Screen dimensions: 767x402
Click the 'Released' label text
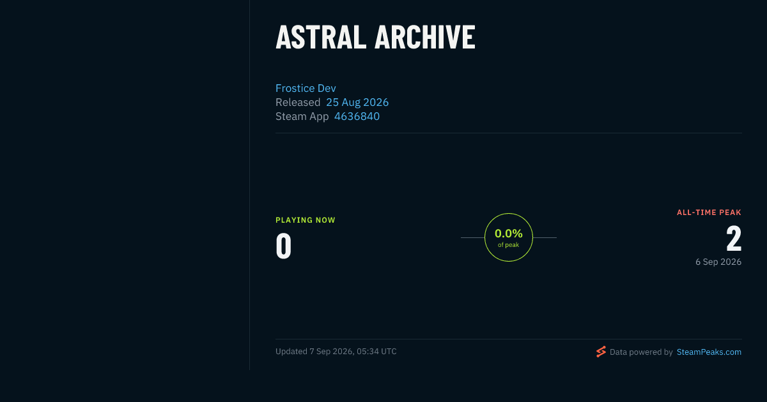(x=298, y=102)
